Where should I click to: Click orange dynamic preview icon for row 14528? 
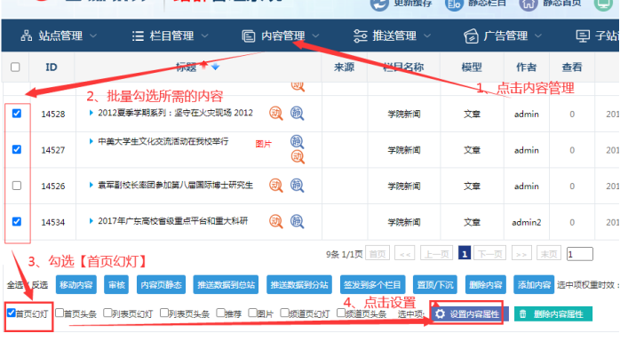276,114
